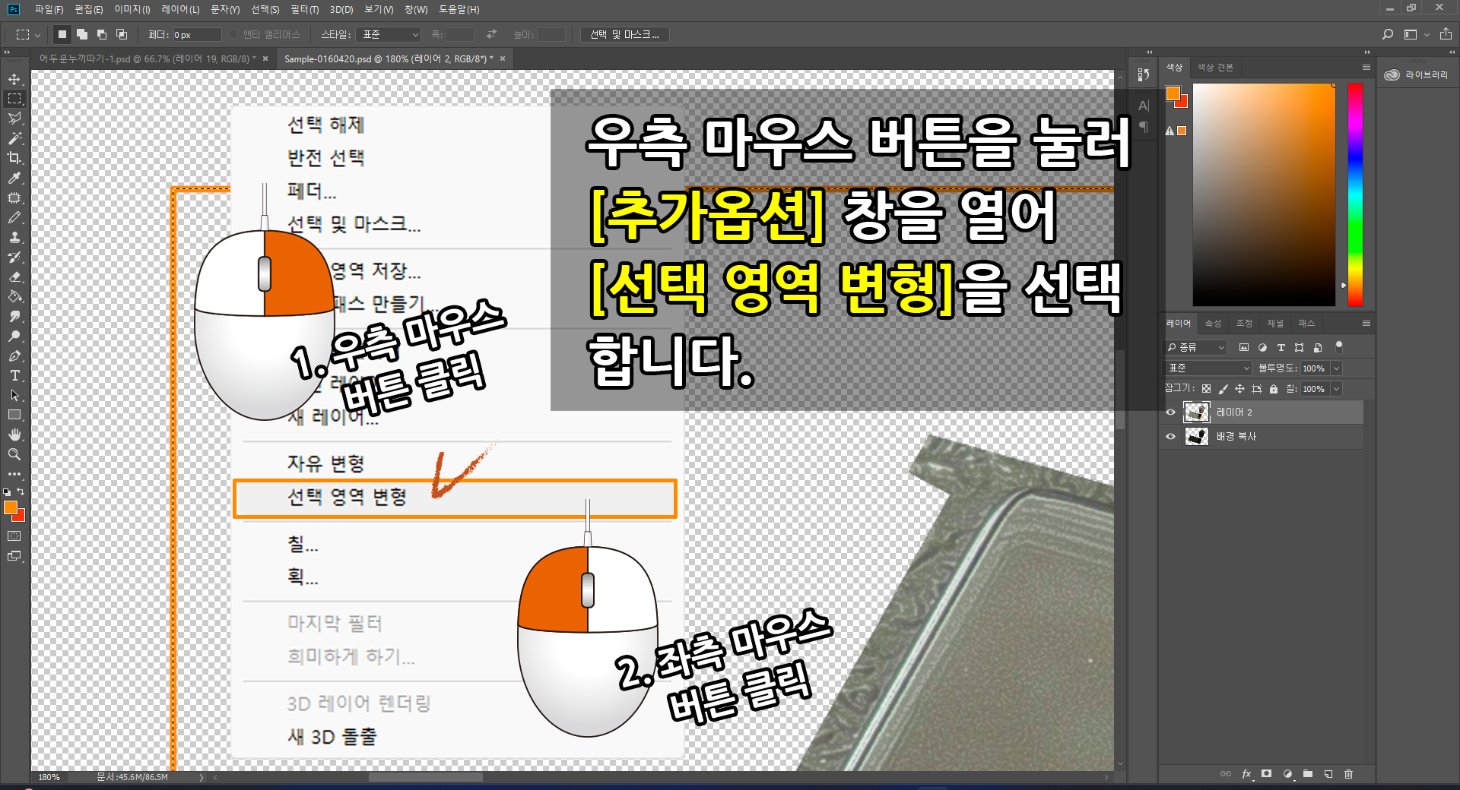
Task: Lock image pixels with brush icon
Action: [1223, 389]
